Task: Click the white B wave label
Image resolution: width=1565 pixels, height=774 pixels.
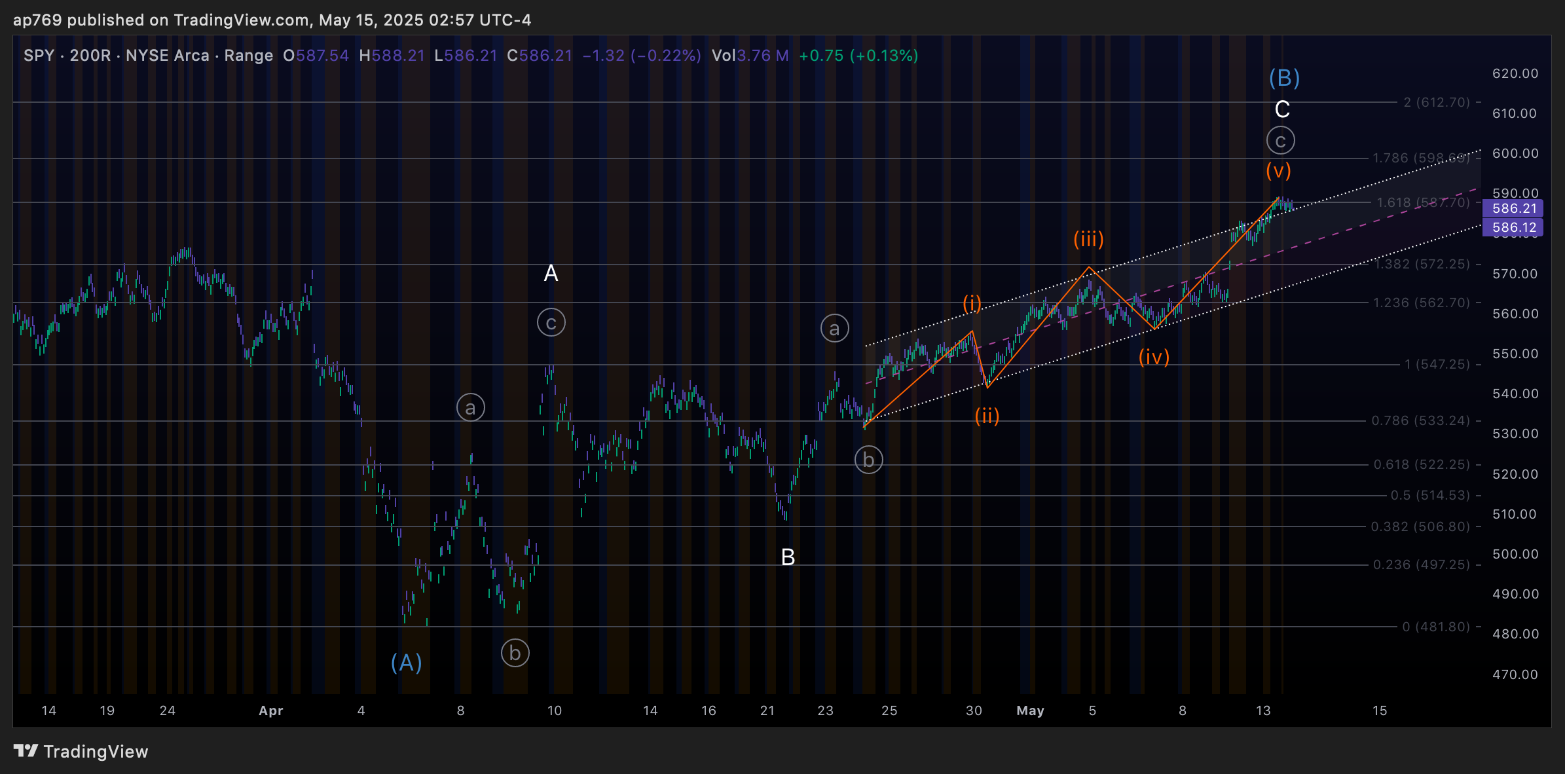Action: pos(788,557)
